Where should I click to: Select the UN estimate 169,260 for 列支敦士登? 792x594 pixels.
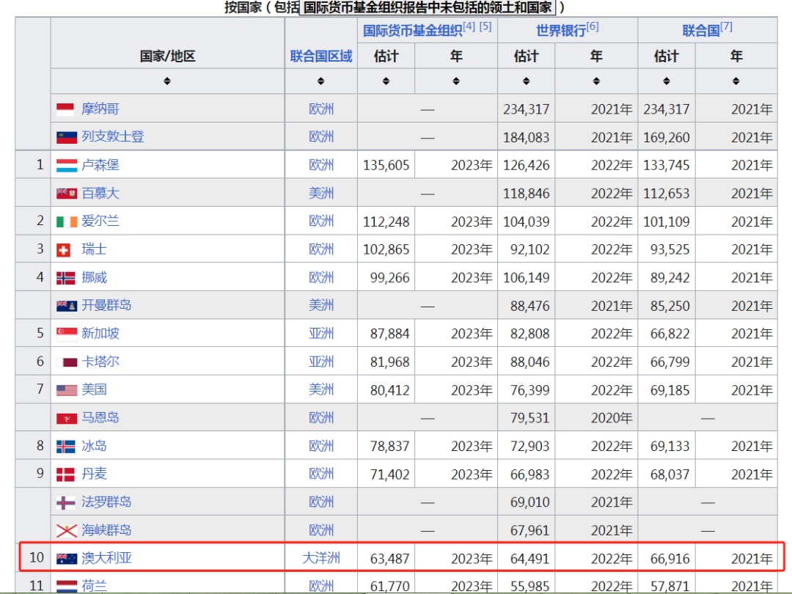pos(666,137)
